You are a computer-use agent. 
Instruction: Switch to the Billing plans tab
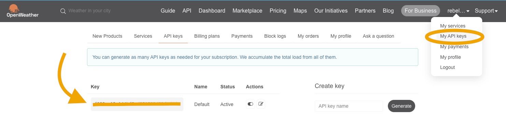[207, 36]
